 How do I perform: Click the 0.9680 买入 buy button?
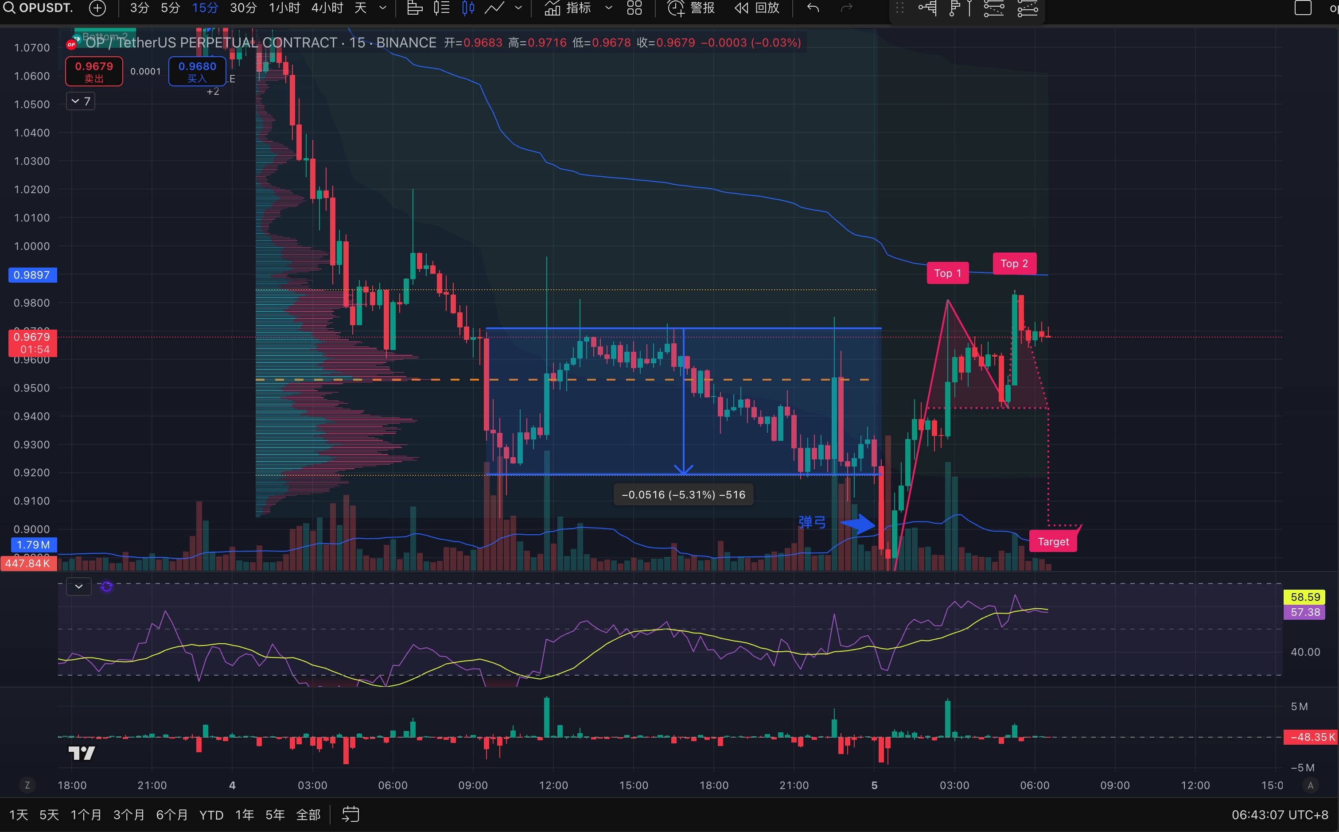pyautogui.click(x=197, y=71)
